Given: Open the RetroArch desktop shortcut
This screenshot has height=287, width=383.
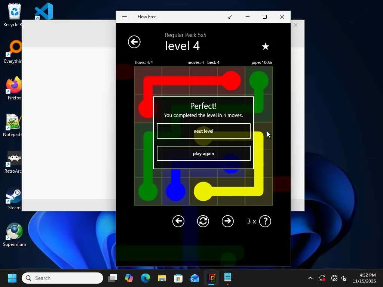Looking at the screenshot, I should (x=14, y=161).
